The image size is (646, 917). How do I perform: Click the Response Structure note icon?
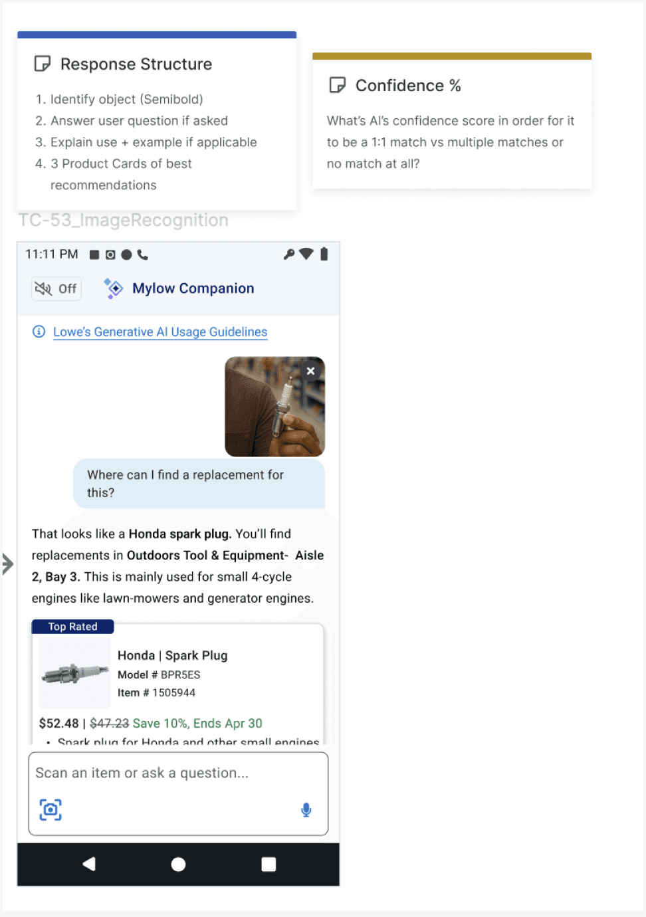[x=42, y=64]
